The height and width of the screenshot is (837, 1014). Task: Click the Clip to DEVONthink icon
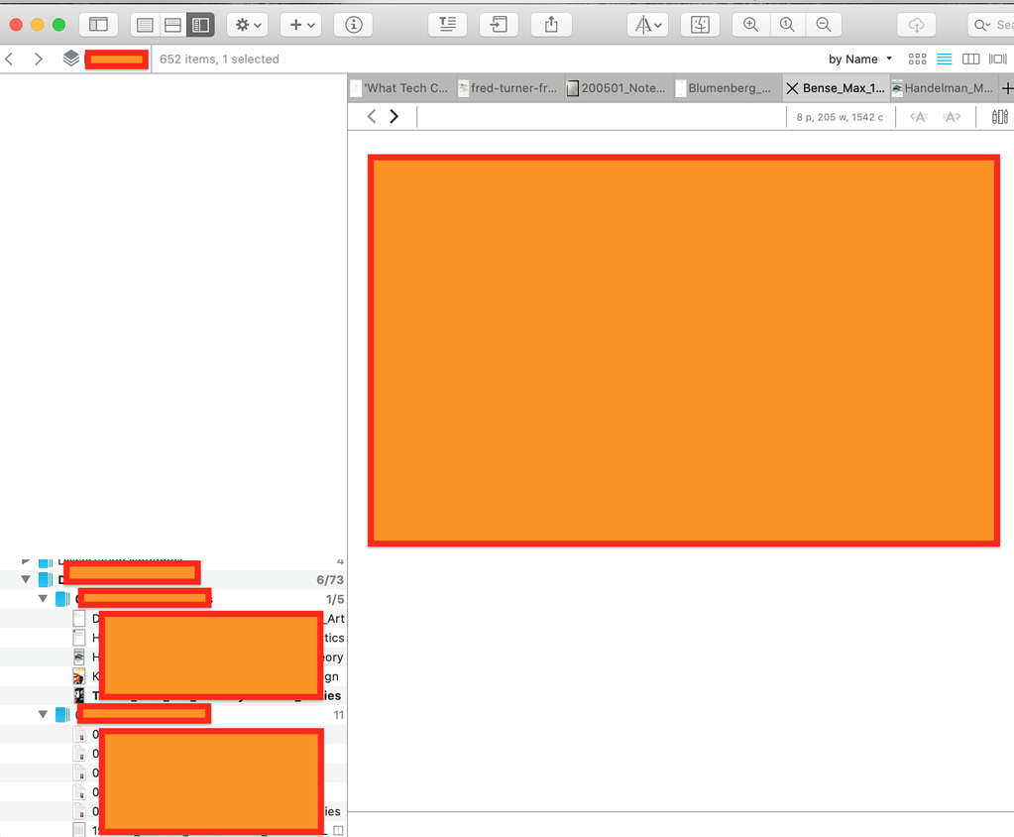tap(700, 25)
